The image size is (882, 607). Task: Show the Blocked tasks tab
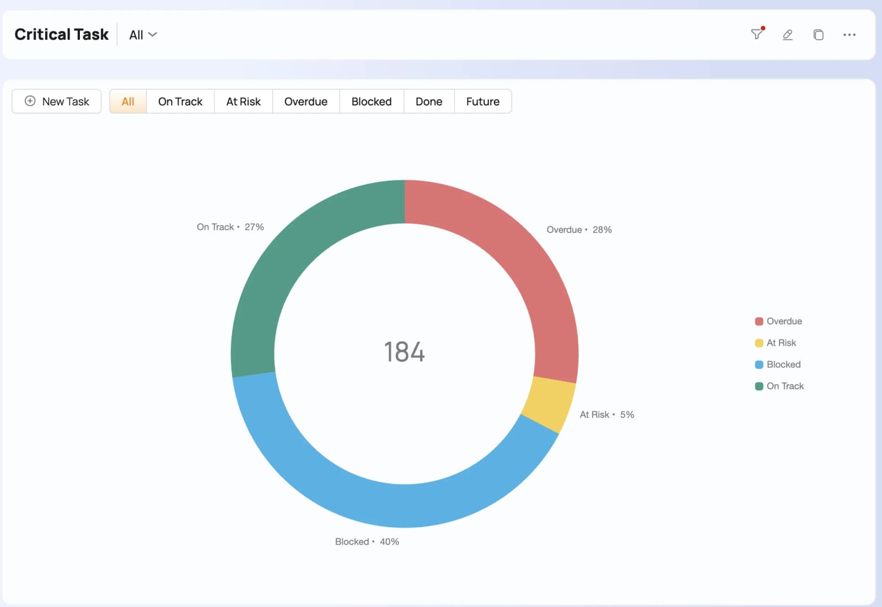tap(372, 101)
